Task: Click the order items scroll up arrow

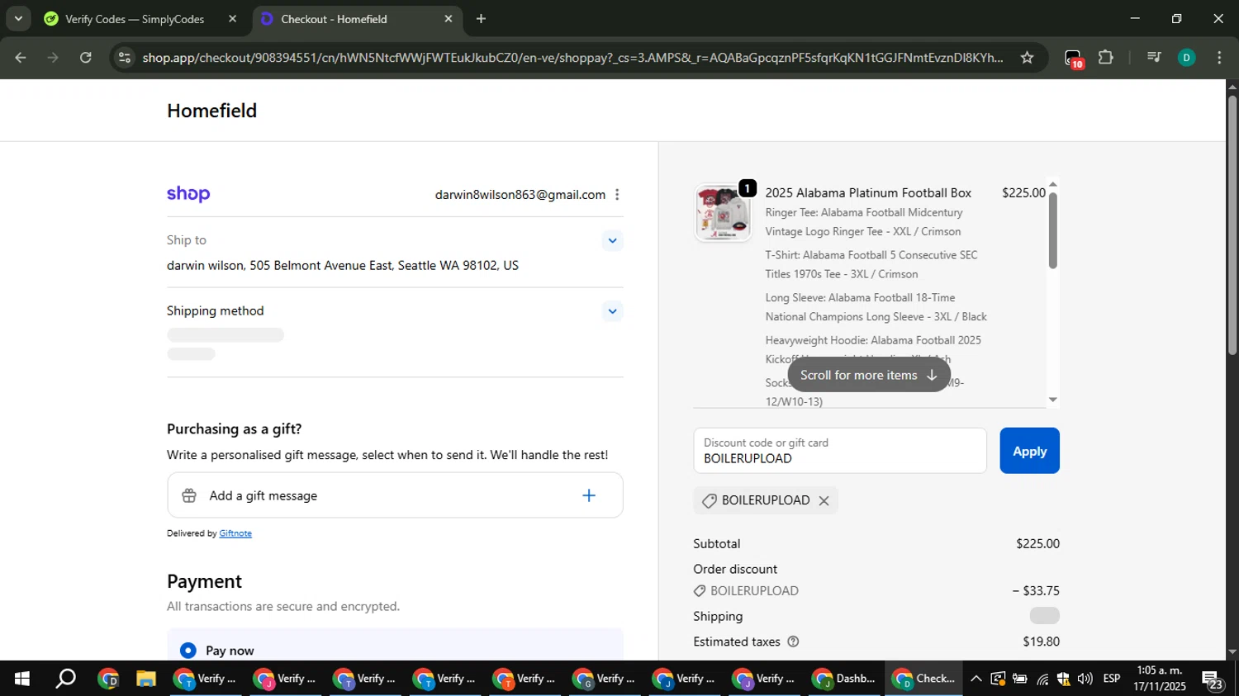Action: [1052, 184]
